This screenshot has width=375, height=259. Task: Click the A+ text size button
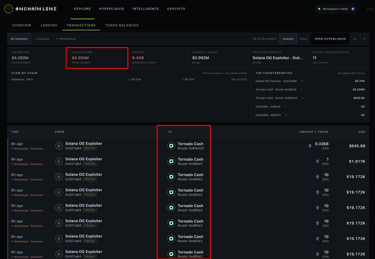click(355, 39)
